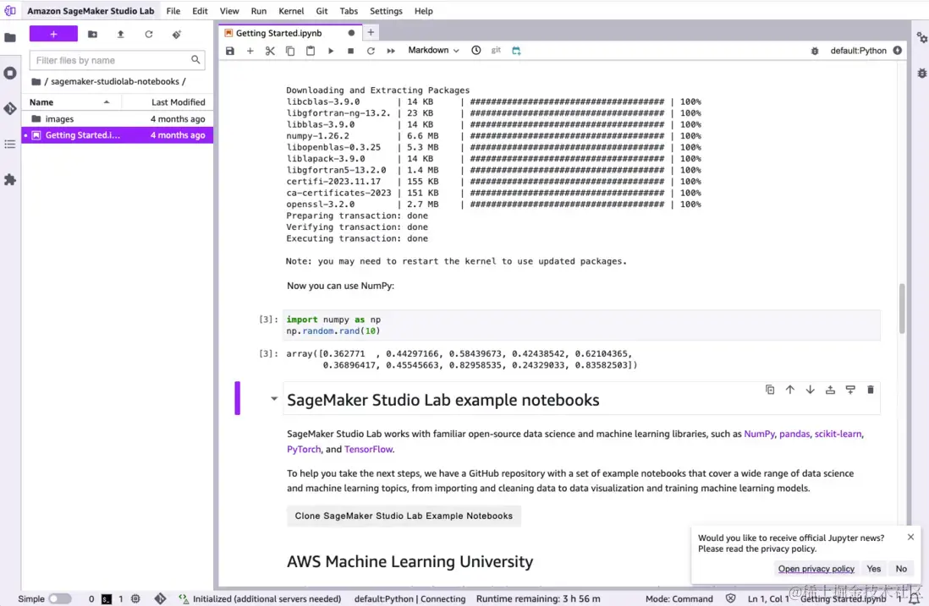This screenshot has height=606, width=929.
Task: Open the extension manager puzzle icon
Action: 10,179
